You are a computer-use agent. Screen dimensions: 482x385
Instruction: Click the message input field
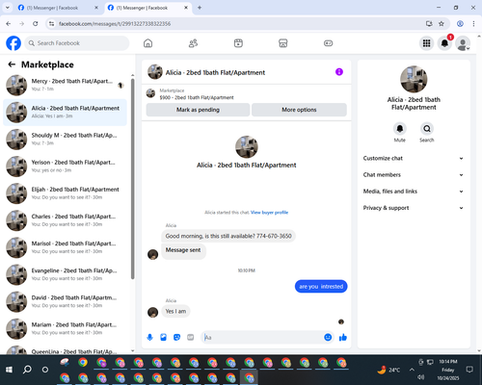coord(263,337)
